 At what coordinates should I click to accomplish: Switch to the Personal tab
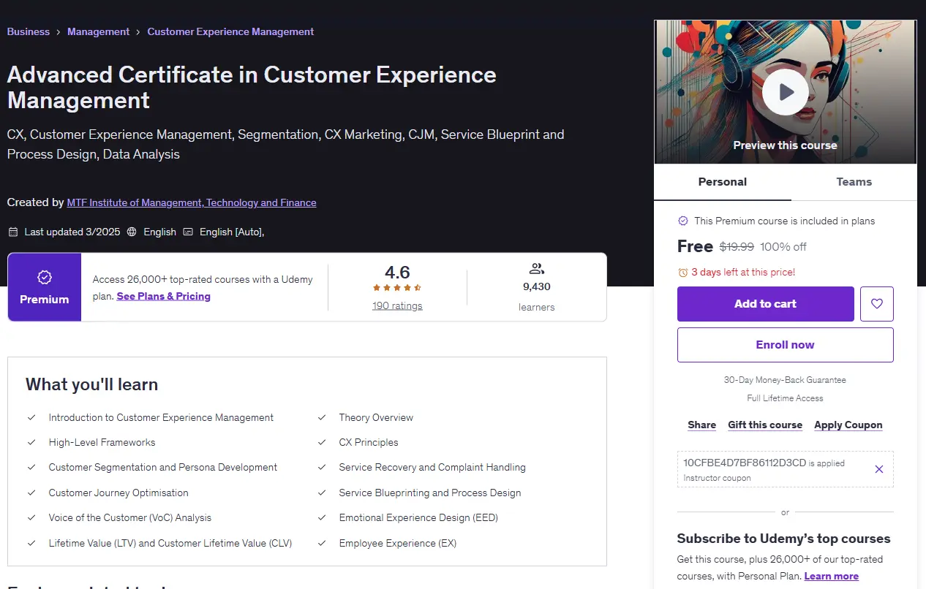click(x=723, y=182)
